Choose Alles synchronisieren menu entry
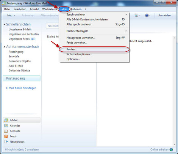This screenshot has height=154, width=178. pos(94,24)
